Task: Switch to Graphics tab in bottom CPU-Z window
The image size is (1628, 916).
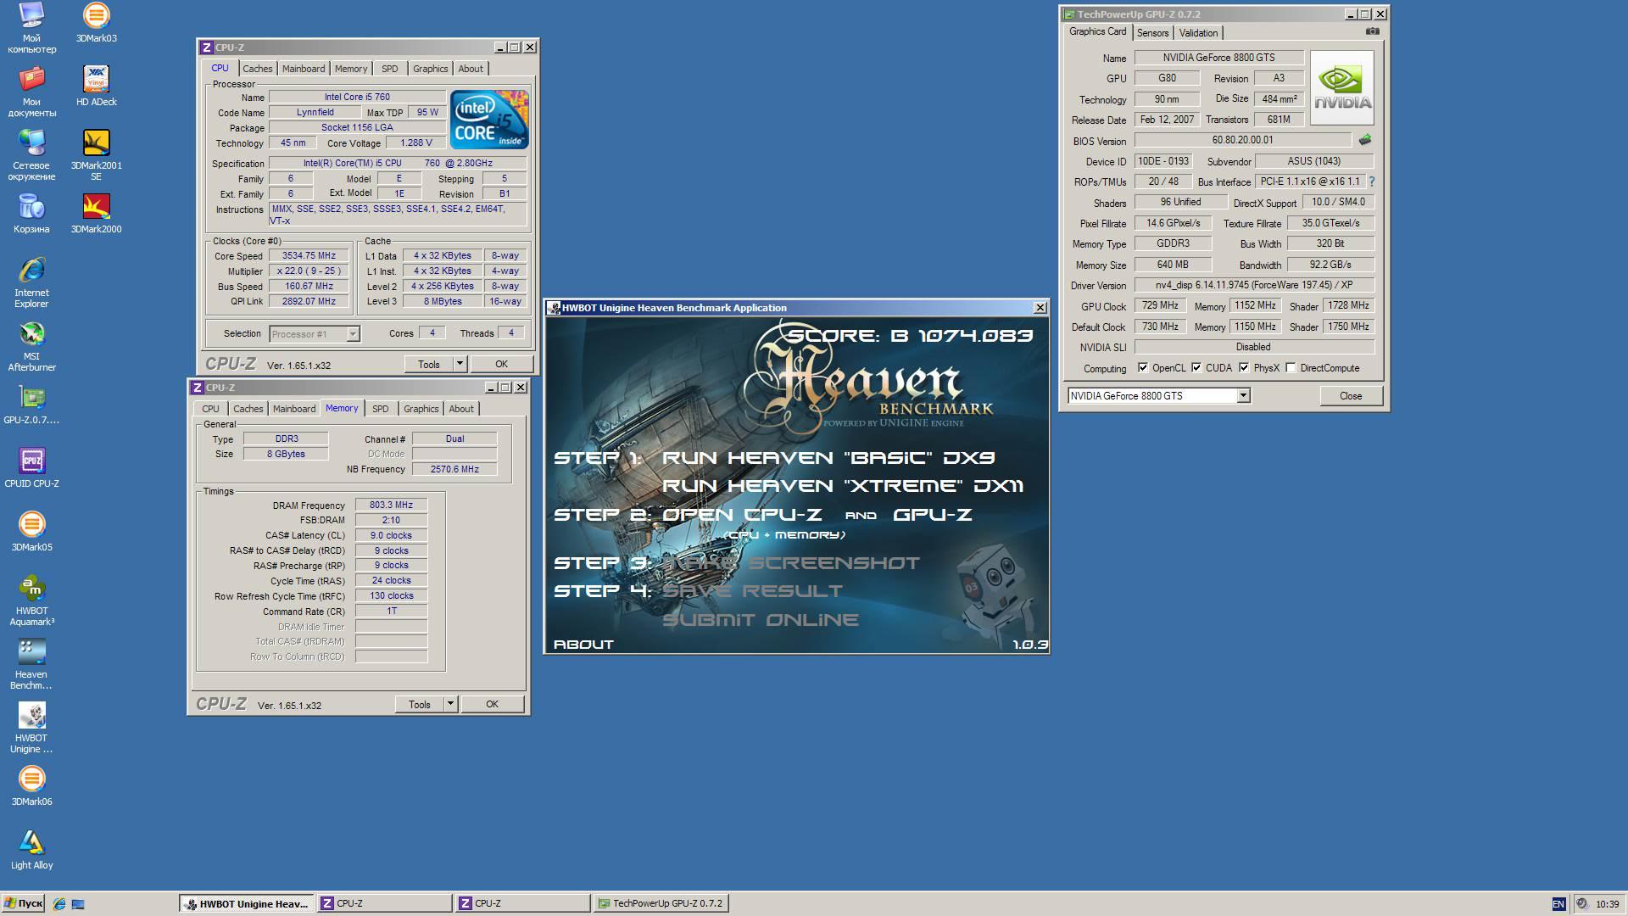Action: [x=421, y=409]
